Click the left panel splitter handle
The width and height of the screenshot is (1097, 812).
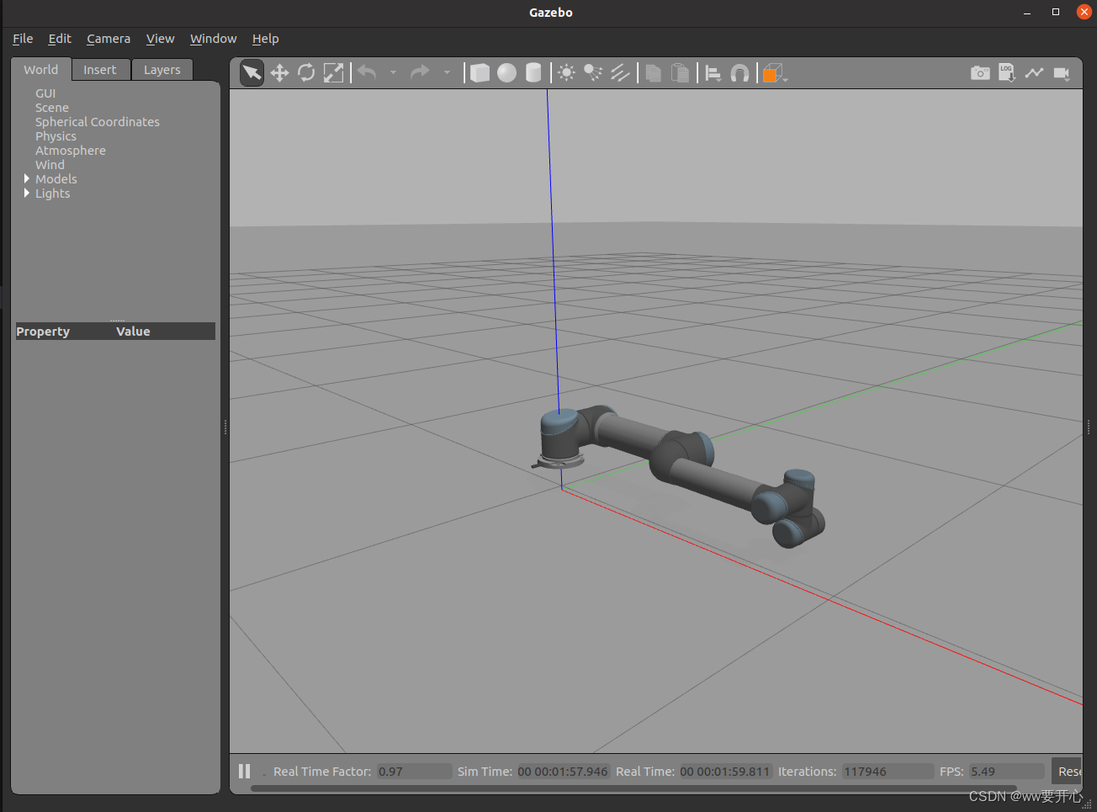click(x=225, y=427)
